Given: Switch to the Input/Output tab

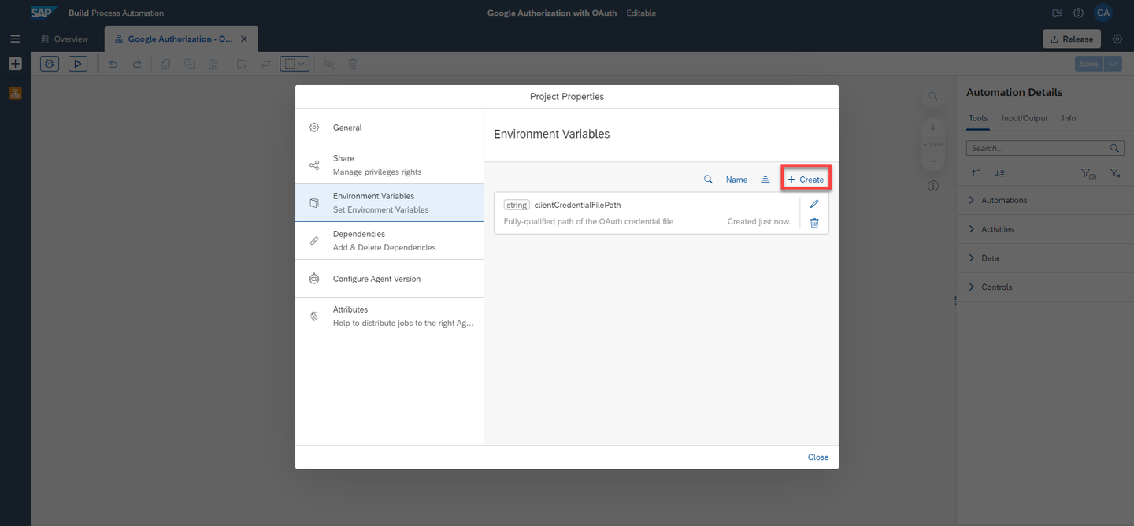Looking at the screenshot, I should tap(1025, 118).
